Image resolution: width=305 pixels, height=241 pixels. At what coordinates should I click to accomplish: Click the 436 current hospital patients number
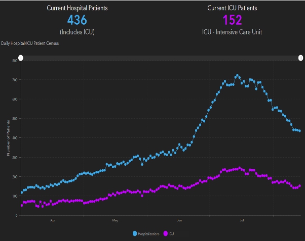77,20
